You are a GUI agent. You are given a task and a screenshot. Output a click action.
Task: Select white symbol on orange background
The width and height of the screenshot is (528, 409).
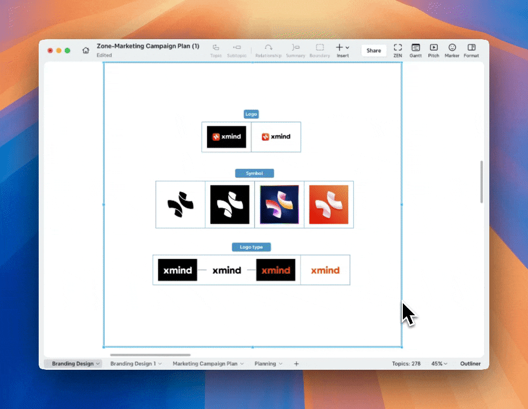[329, 204]
